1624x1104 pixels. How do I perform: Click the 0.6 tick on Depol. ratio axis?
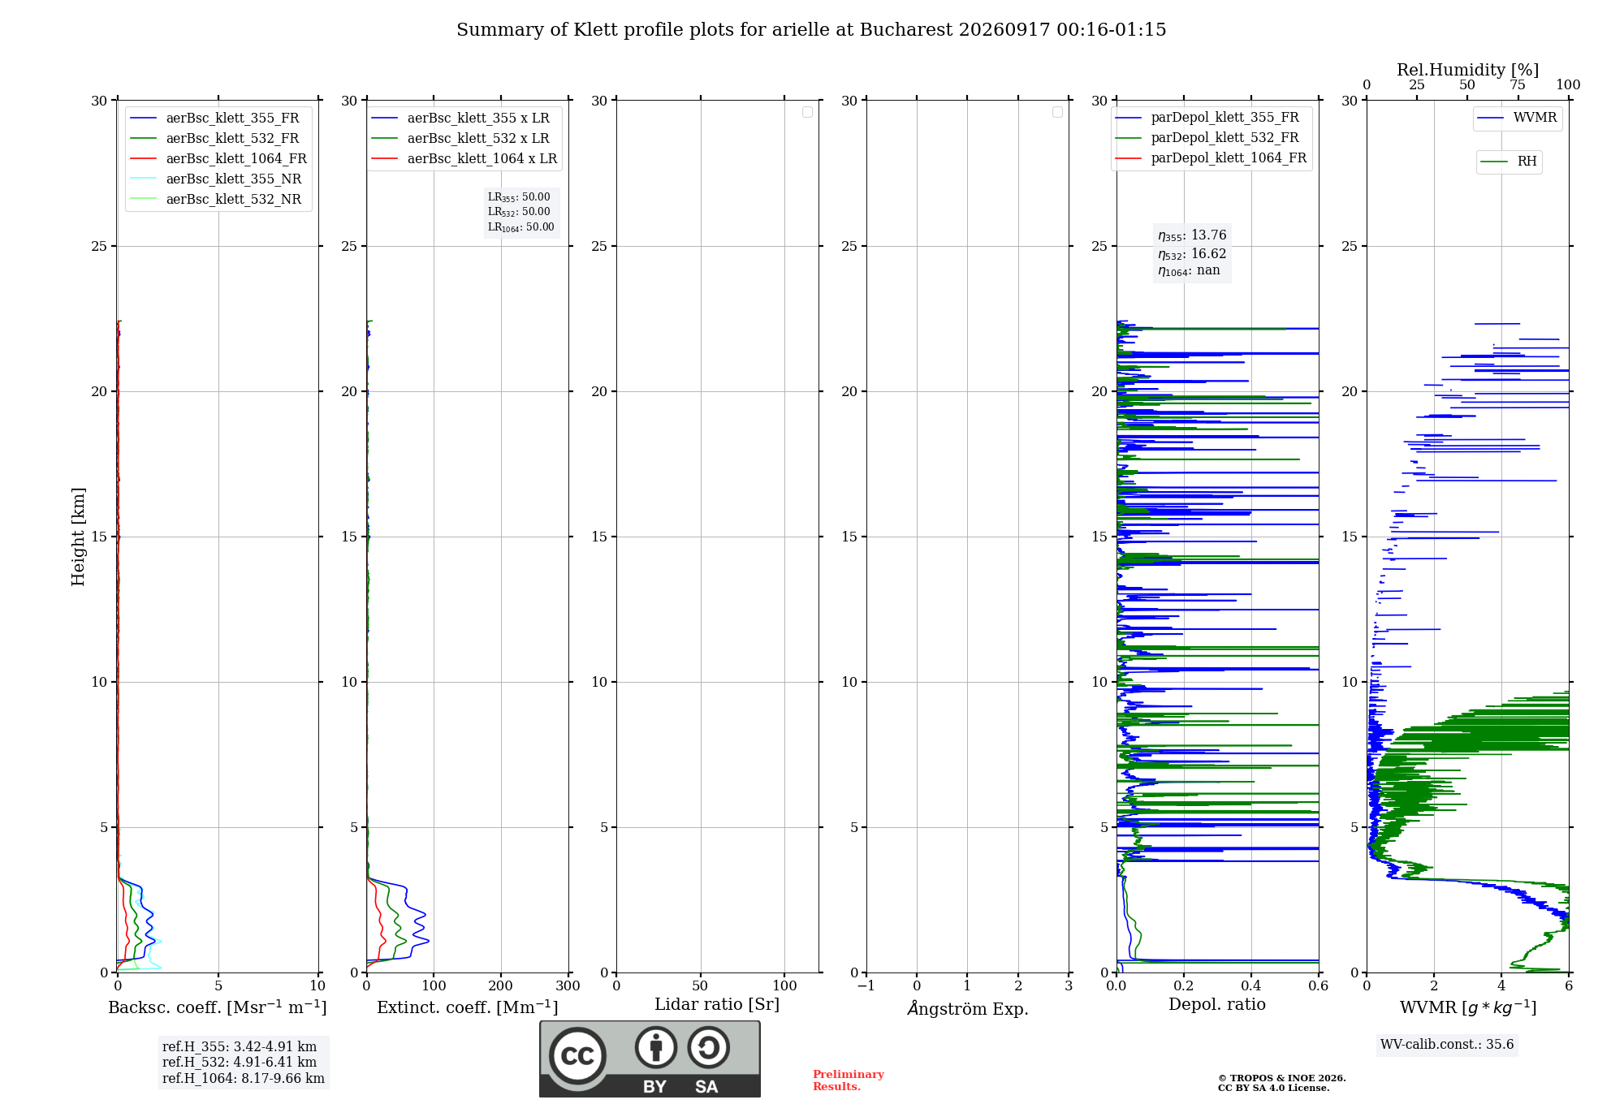[1319, 985]
